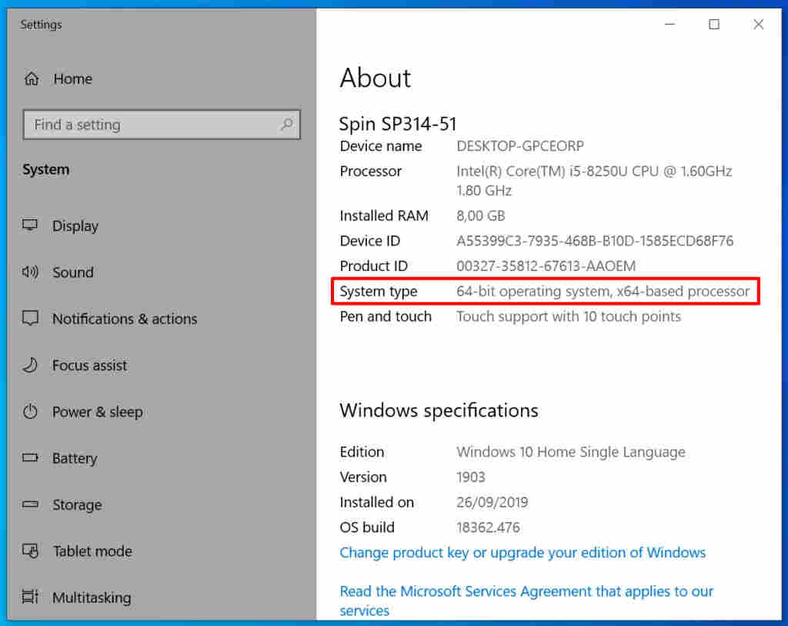Click the Focus assist moon icon
Viewport: 788px width, 626px height.
coord(30,364)
